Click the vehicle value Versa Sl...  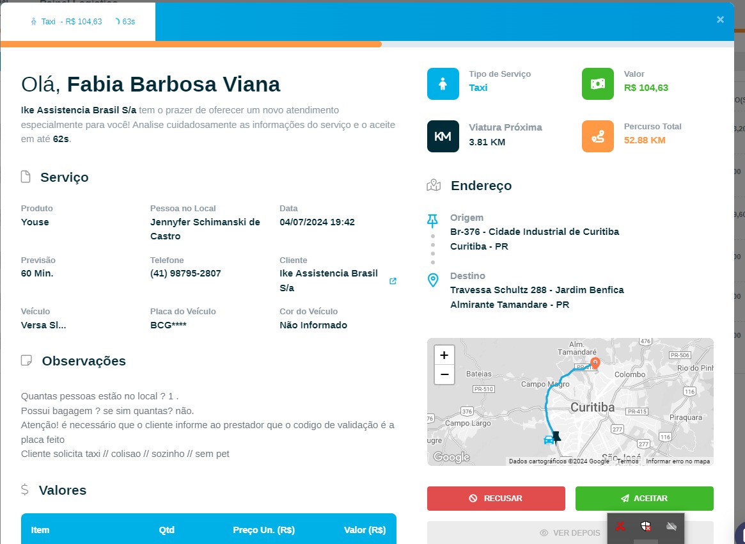[43, 325]
